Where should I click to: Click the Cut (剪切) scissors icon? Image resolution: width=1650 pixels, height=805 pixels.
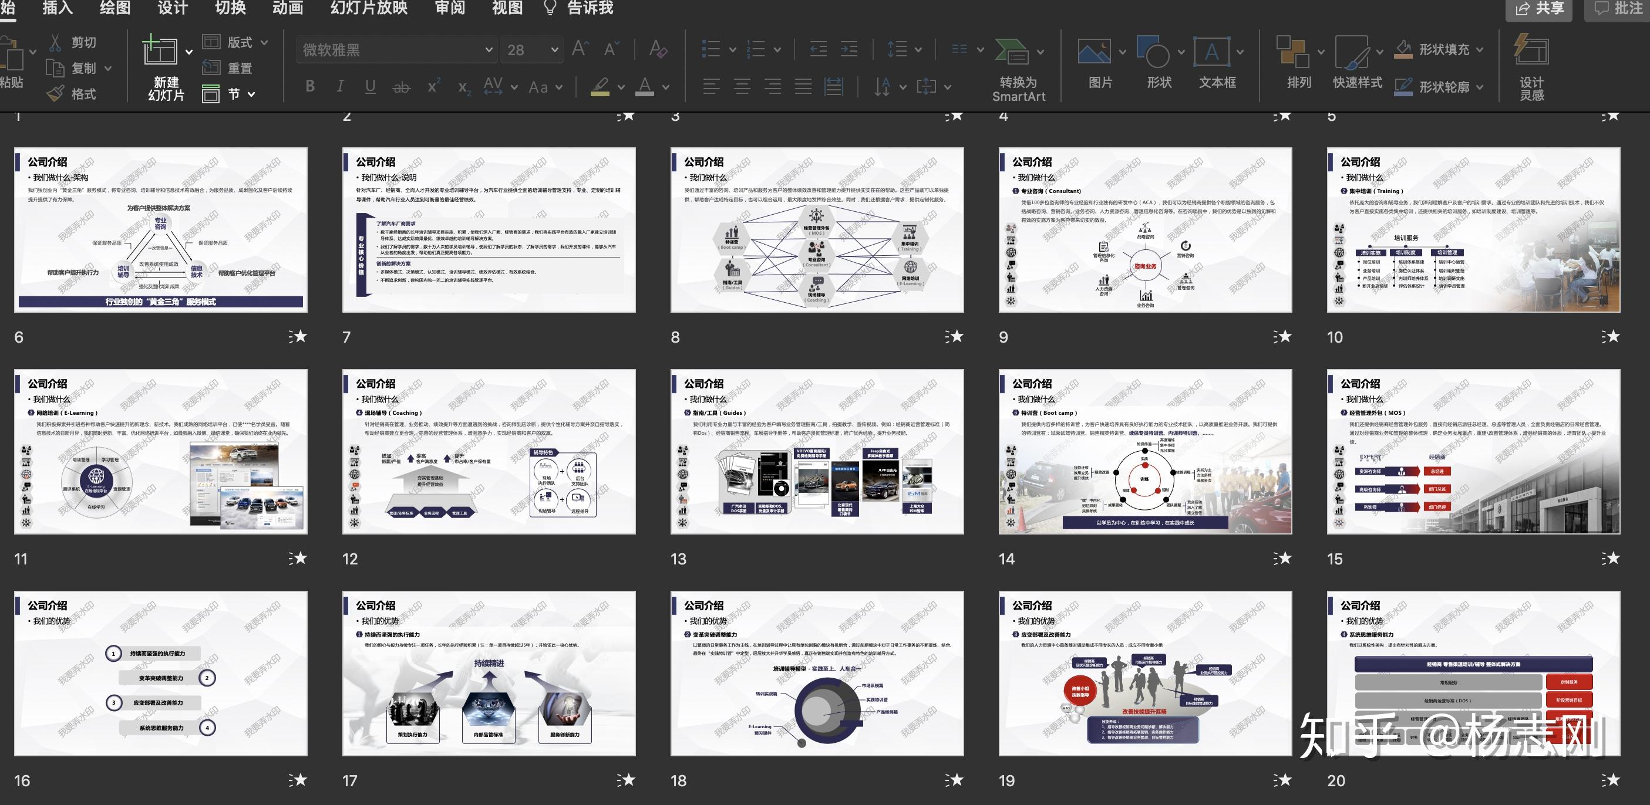(55, 42)
